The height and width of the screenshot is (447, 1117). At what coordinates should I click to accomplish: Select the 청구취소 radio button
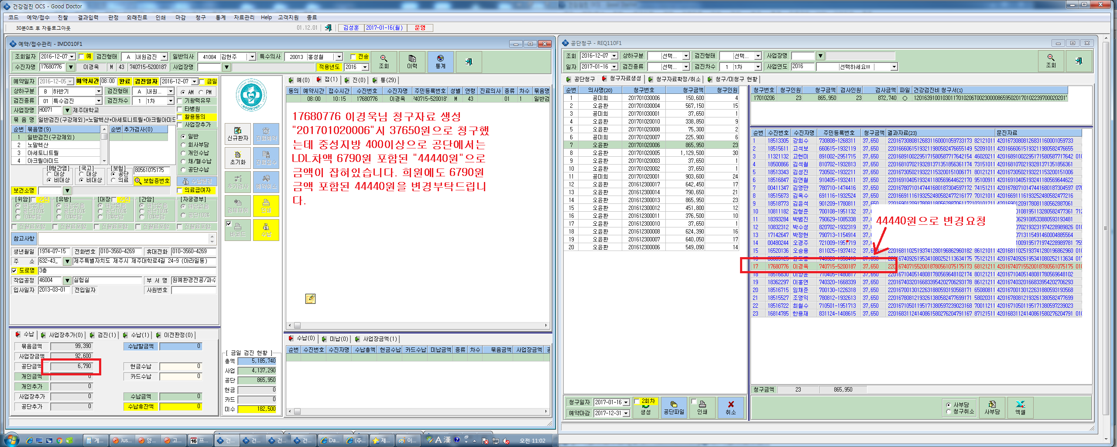point(949,411)
